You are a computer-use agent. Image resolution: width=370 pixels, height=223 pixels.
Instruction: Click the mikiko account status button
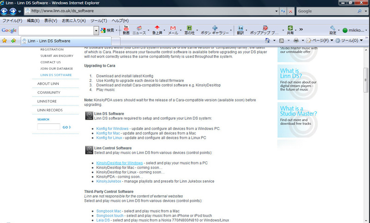pyautogui.click(x=353, y=30)
